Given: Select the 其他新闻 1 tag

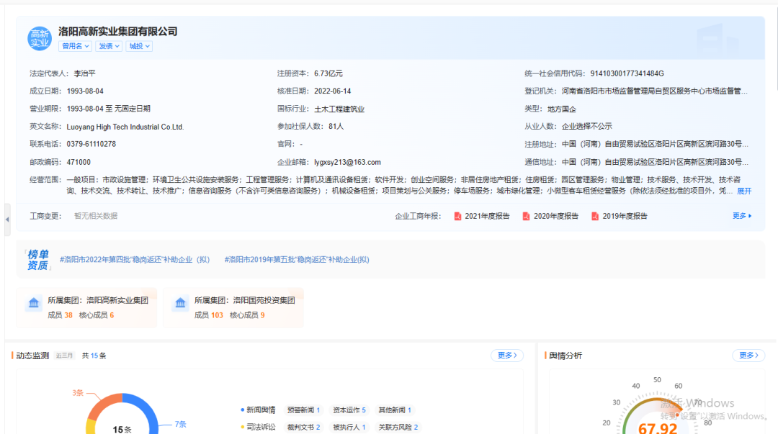Looking at the screenshot, I should tap(395, 410).
